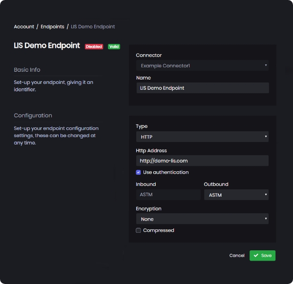
Task: Focus the Name input field
Action: coord(202,88)
